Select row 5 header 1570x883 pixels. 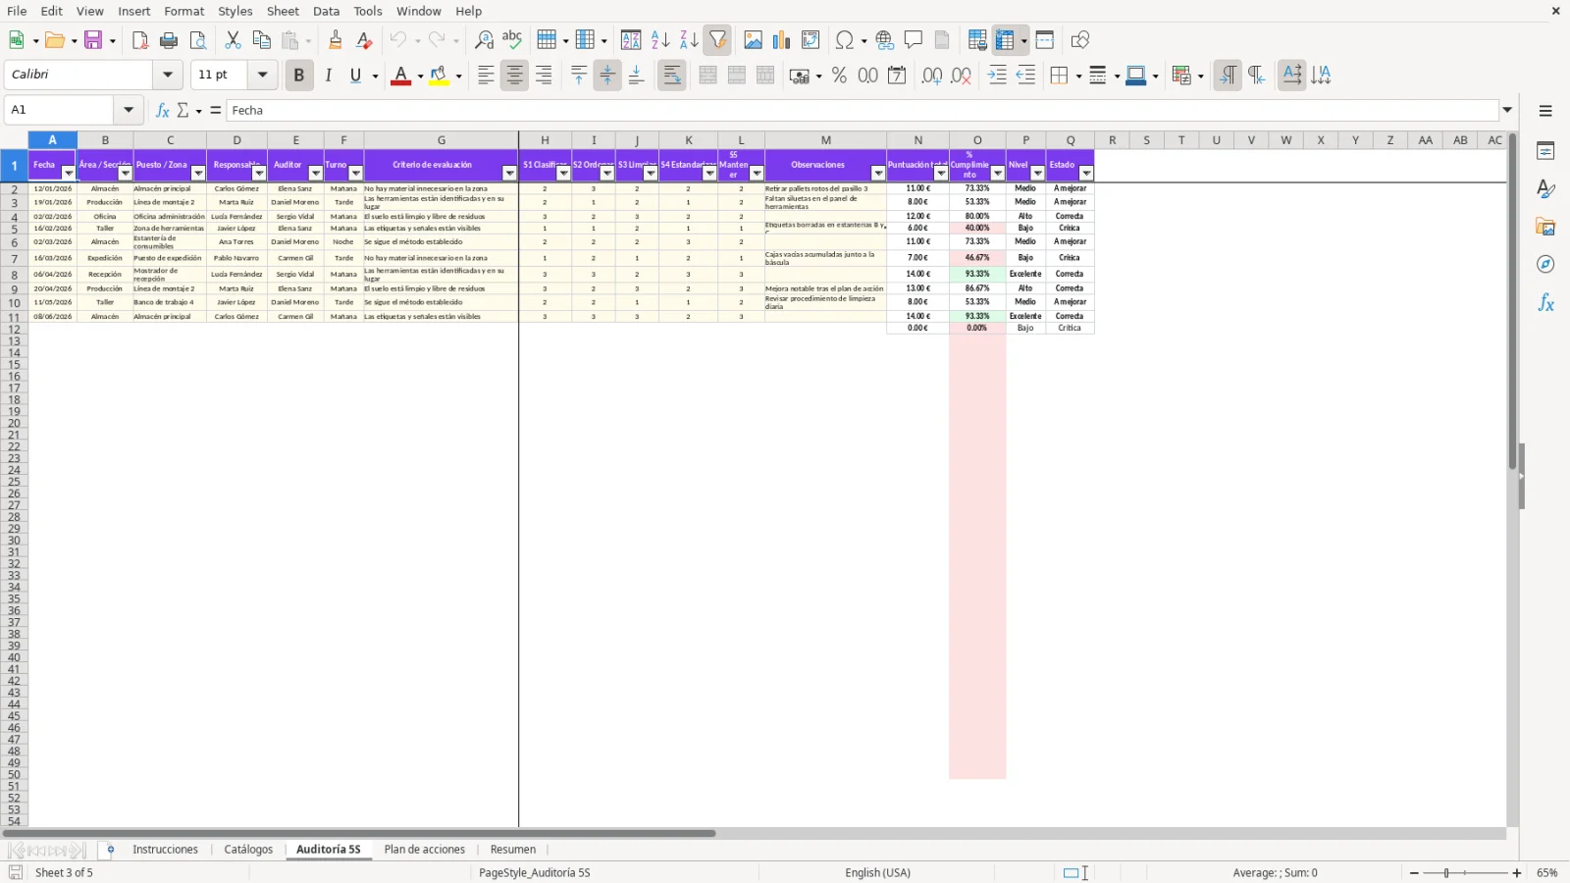(x=14, y=230)
